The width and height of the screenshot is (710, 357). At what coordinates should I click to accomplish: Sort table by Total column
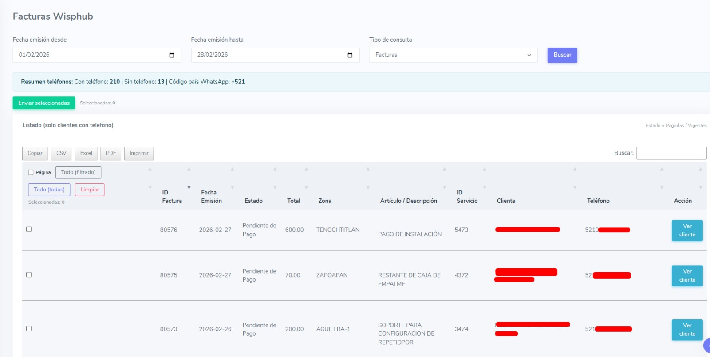[293, 201]
